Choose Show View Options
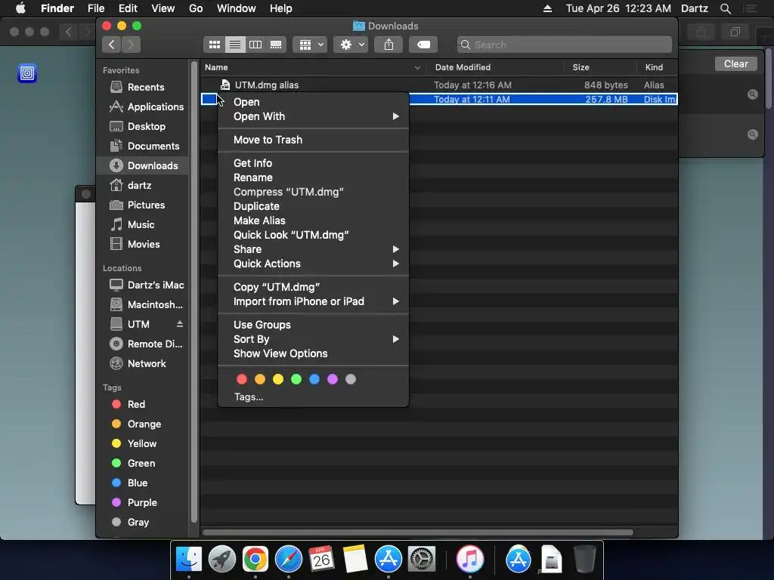 tap(313, 353)
